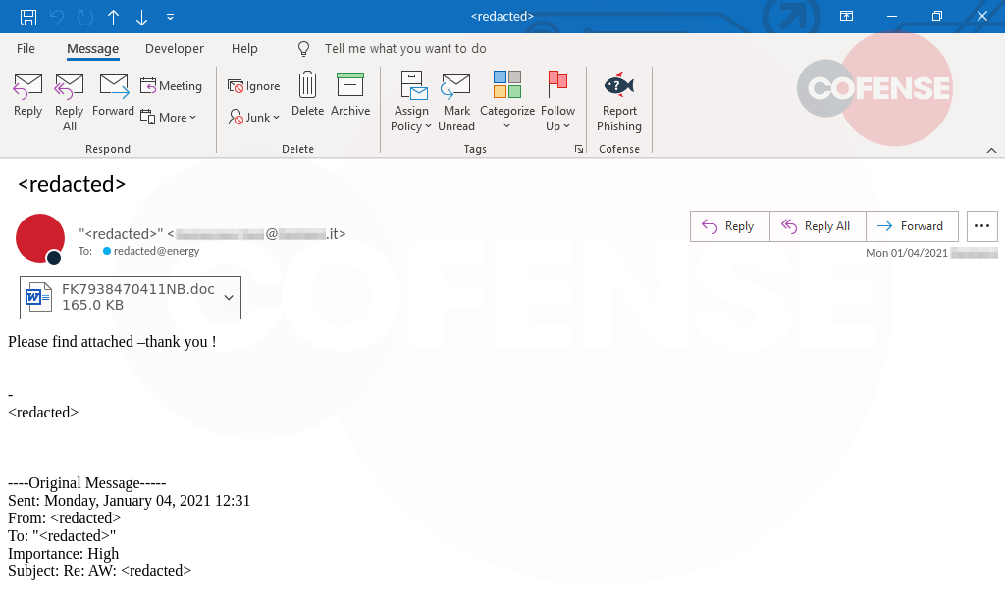Open the Junk dropdown menu
The image size is (1005, 589).
tap(254, 118)
